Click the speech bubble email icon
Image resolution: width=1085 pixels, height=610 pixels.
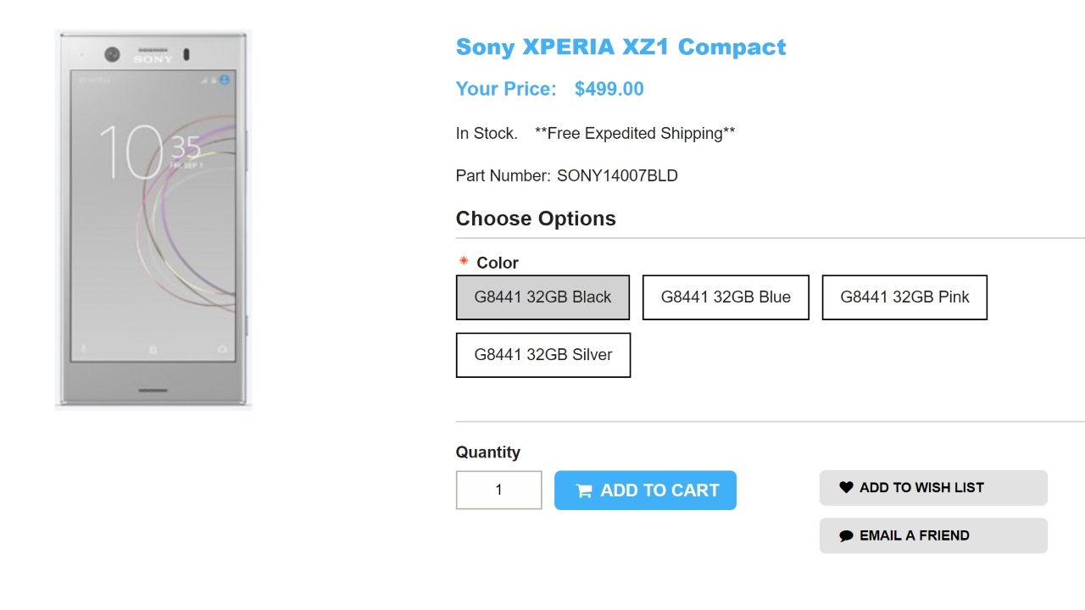(x=846, y=535)
